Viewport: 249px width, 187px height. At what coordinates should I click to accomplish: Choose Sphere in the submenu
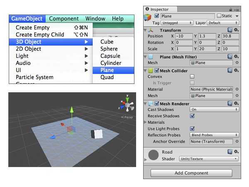(x=113, y=49)
